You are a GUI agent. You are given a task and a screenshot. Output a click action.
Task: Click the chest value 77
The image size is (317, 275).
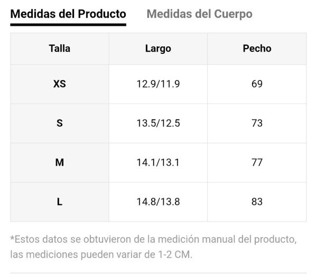[257, 163]
